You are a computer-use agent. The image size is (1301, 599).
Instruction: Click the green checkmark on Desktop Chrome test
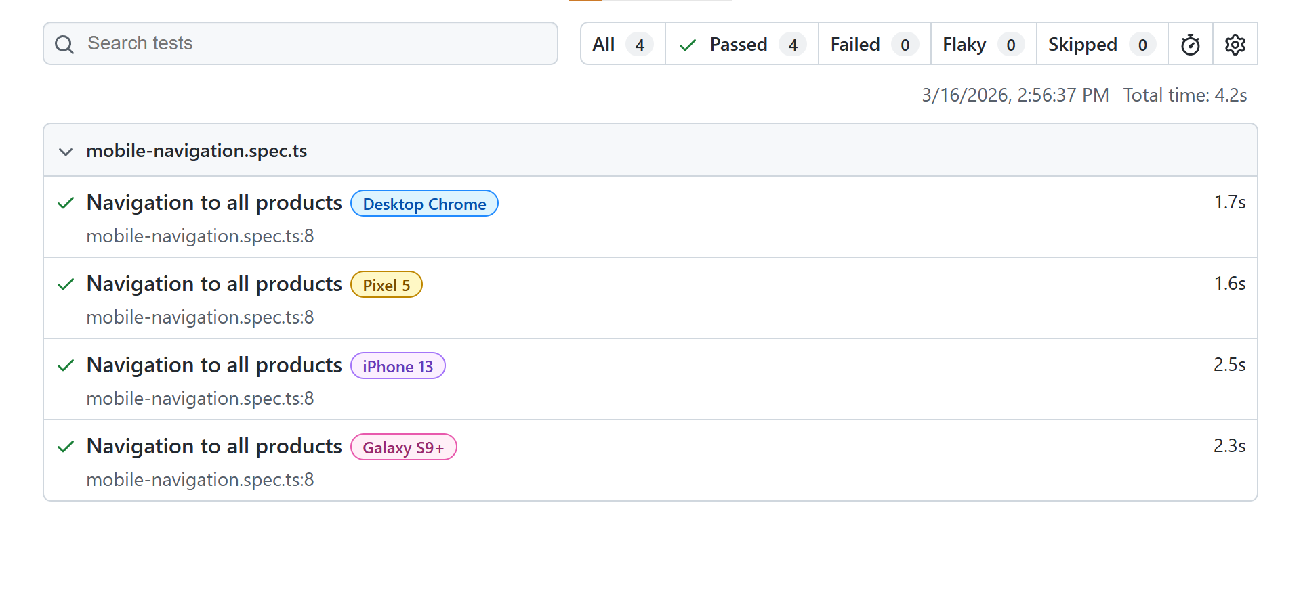pyautogui.click(x=66, y=203)
